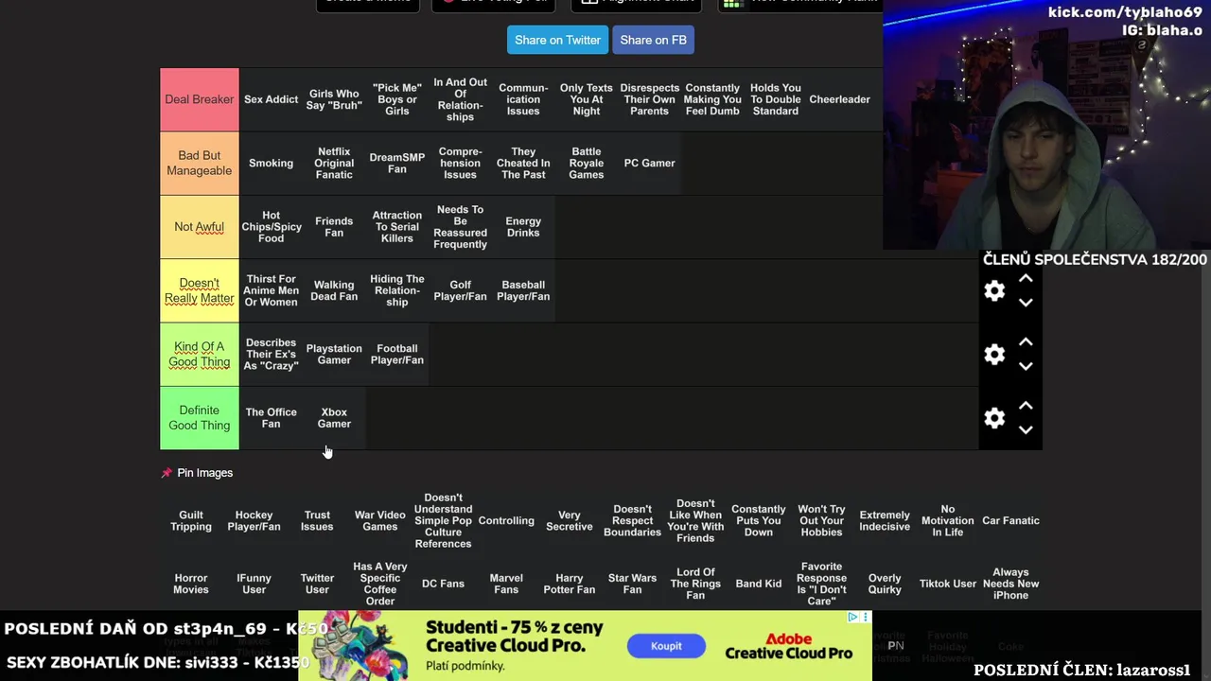Share the tier list on Twitter
The width and height of the screenshot is (1211, 681).
[x=557, y=40]
